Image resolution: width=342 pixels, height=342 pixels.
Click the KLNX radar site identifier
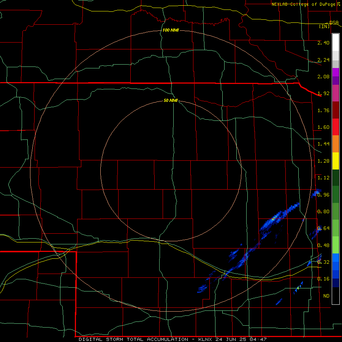point(205,339)
